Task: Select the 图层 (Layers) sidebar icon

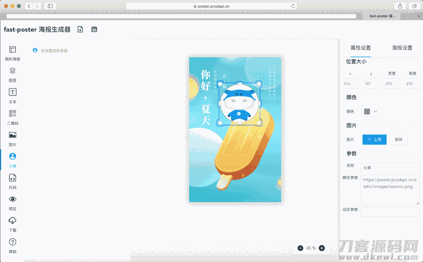Action: [x=13, y=74]
